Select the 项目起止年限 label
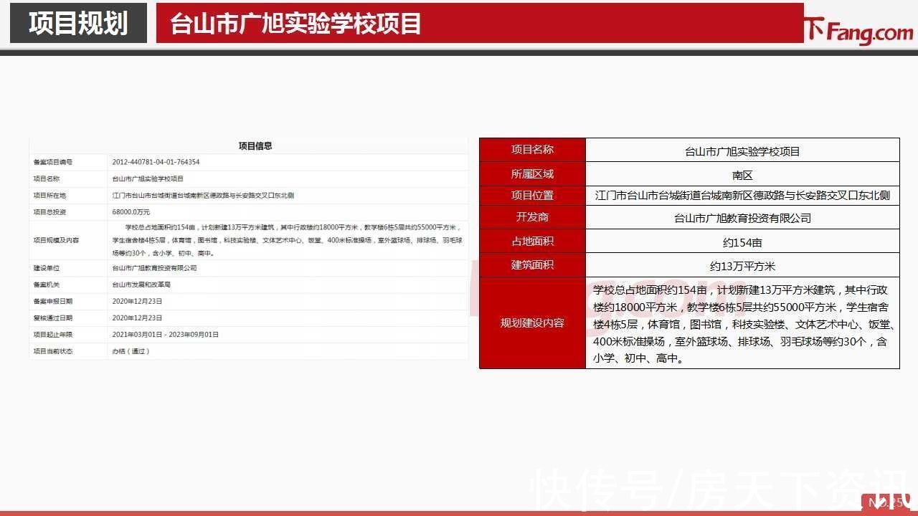Viewport: 918px width, 516px height. 53,335
